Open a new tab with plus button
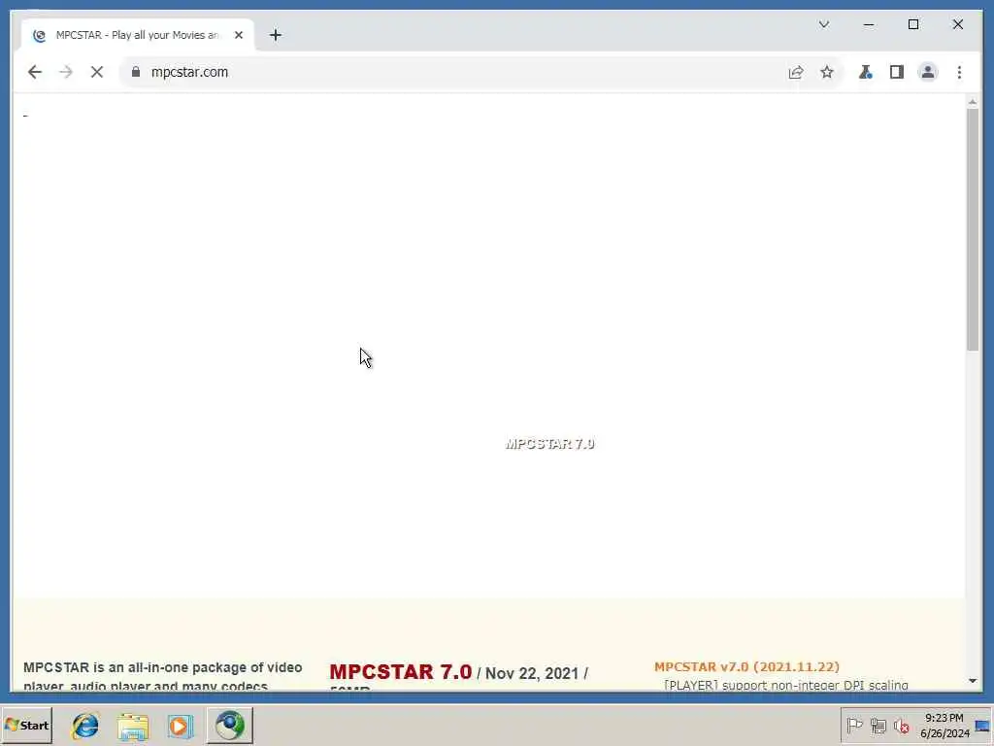This screenshot has height=746, width=994. pyautogui.click(x=275, y=36)
